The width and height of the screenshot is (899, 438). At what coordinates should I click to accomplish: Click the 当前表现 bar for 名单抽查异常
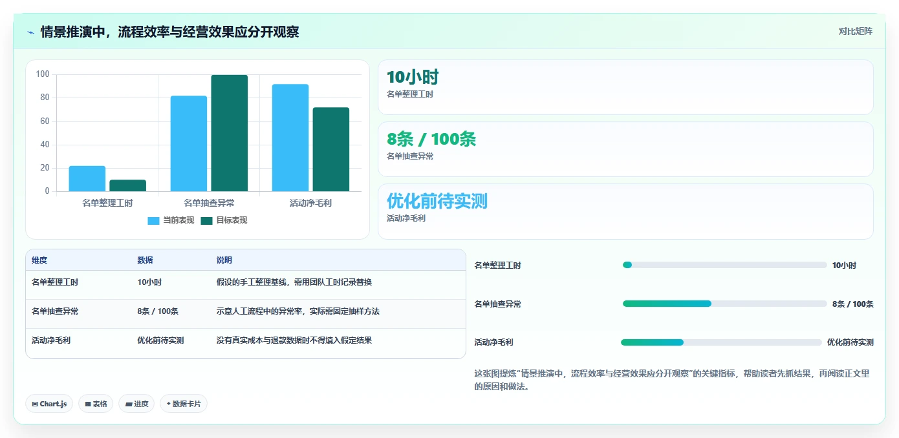click(189, 143)
